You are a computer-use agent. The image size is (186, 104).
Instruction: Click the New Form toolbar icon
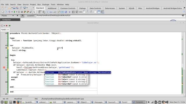tap(6, 8)
